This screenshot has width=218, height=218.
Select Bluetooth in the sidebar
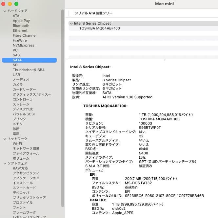click(21, 26)
